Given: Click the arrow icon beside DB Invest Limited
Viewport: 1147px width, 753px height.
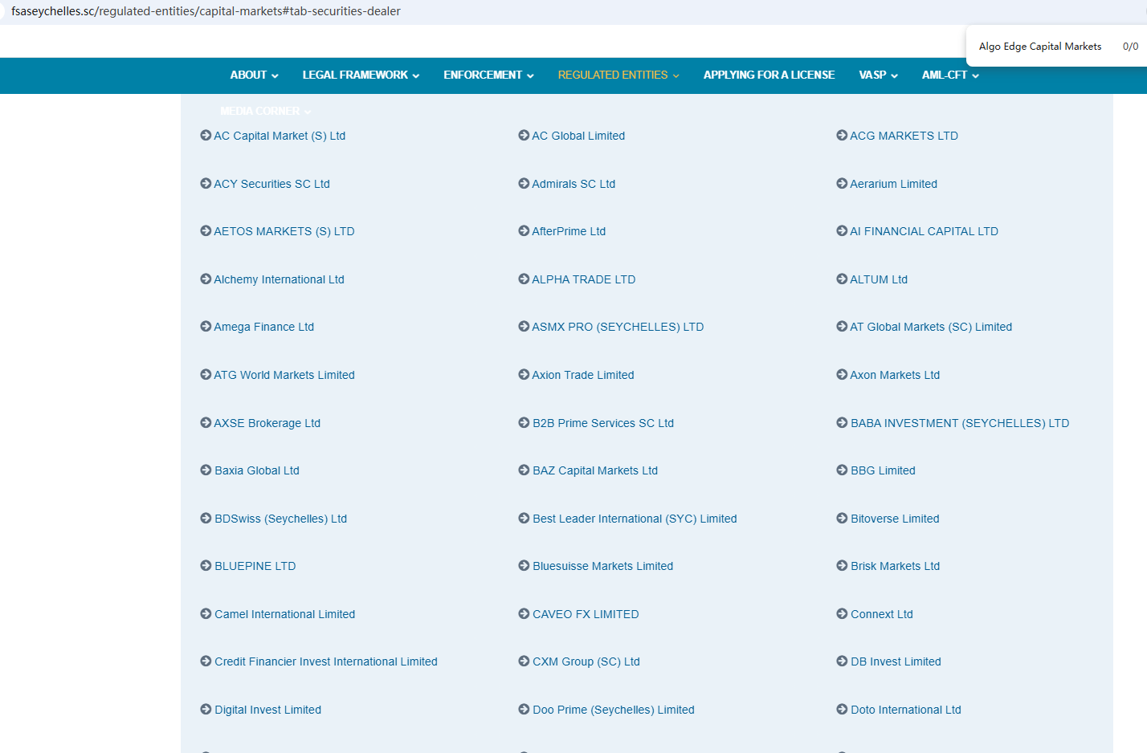Looking at the screenshot, I should click(842, 661).
